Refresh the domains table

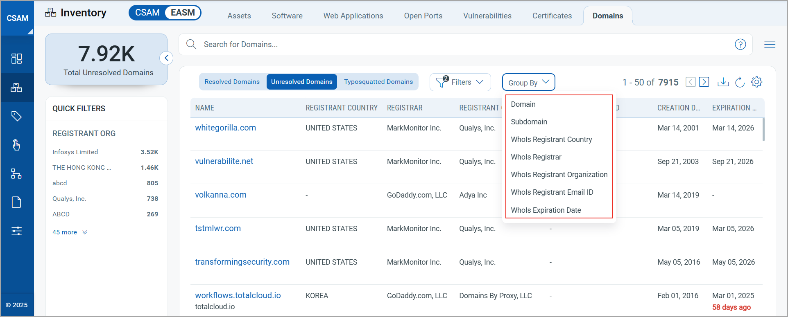740,82
